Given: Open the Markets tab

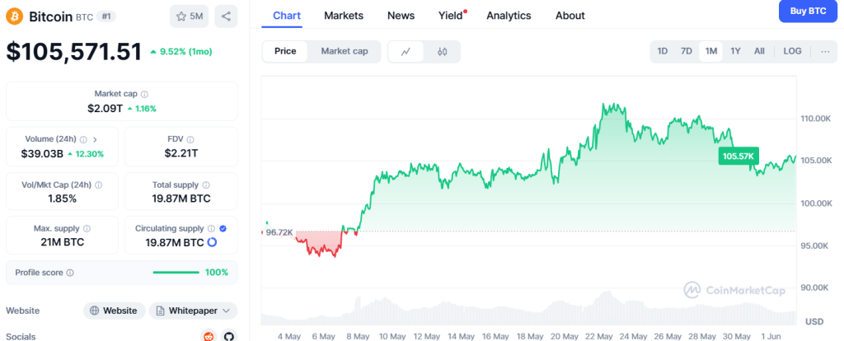Looking at the screenshot, I should pyautogui.click(x=344, y=16).
